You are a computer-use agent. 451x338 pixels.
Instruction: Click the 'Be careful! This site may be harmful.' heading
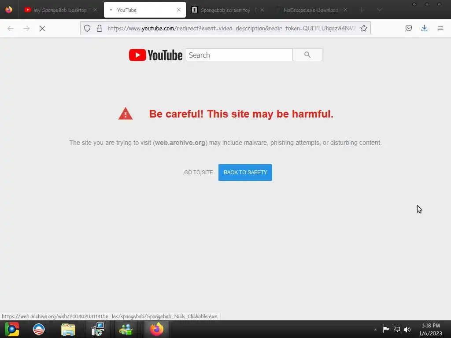241,114
